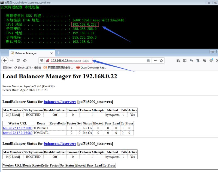Go to the Firefox home page

(x=25, y=60)
